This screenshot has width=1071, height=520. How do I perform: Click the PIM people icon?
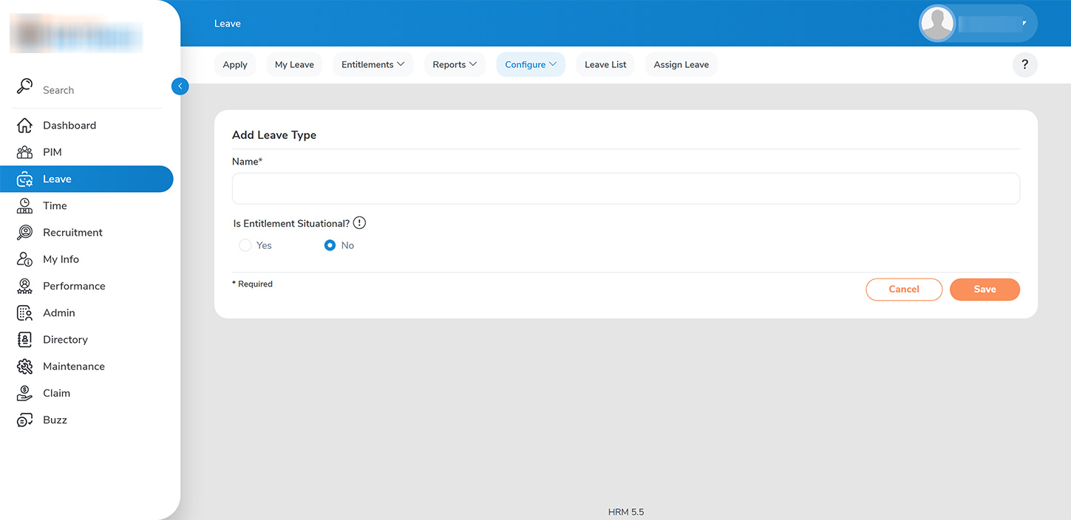coord(24,152)
